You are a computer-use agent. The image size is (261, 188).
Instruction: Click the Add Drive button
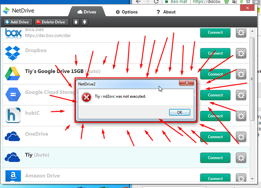coord(18,22)
